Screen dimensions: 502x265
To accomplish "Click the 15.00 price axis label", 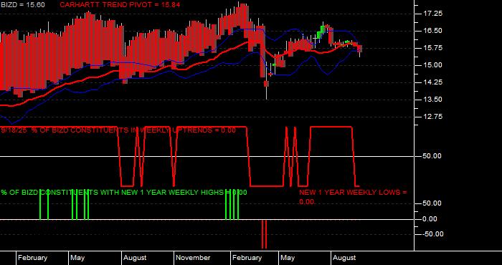I will (x=432, y=65).
